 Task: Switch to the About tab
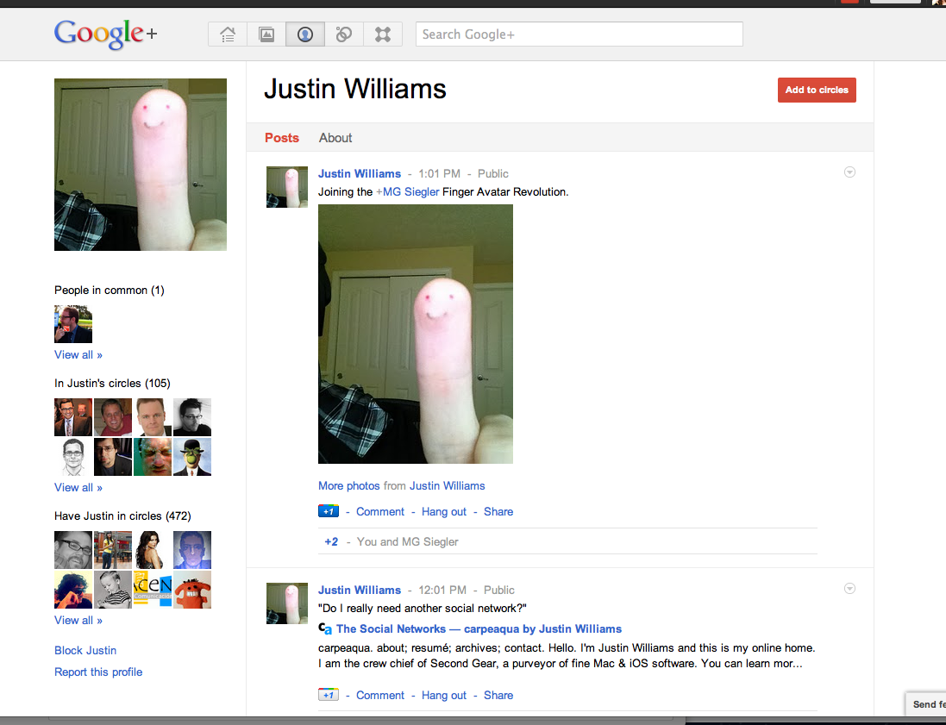[335, 138]
